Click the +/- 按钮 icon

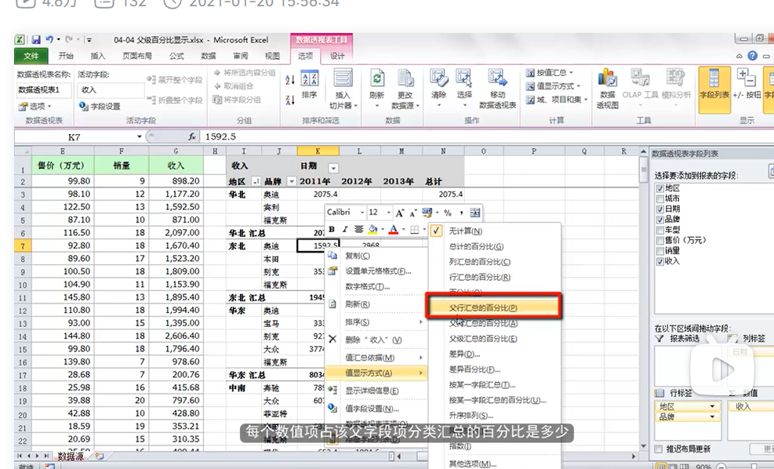[747, 84]
